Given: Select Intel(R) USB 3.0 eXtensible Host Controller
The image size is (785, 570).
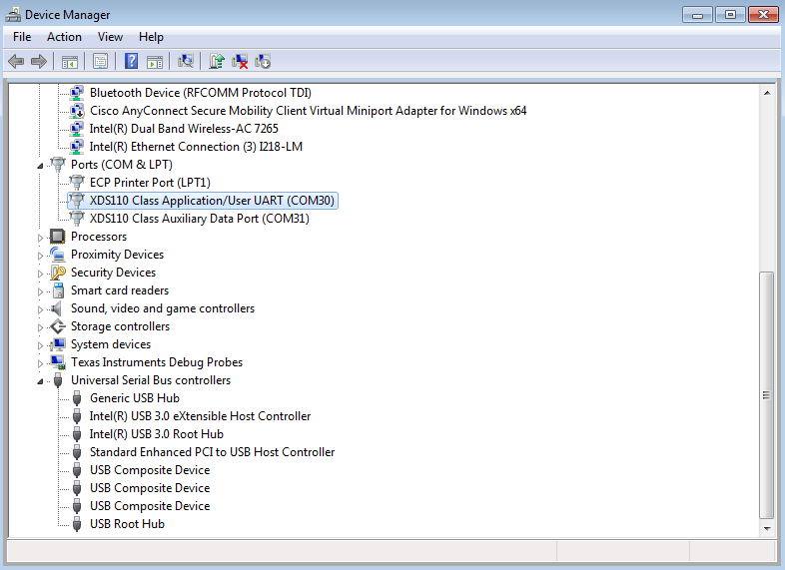Looking at the screenshot, I should (x=200, y=416).
